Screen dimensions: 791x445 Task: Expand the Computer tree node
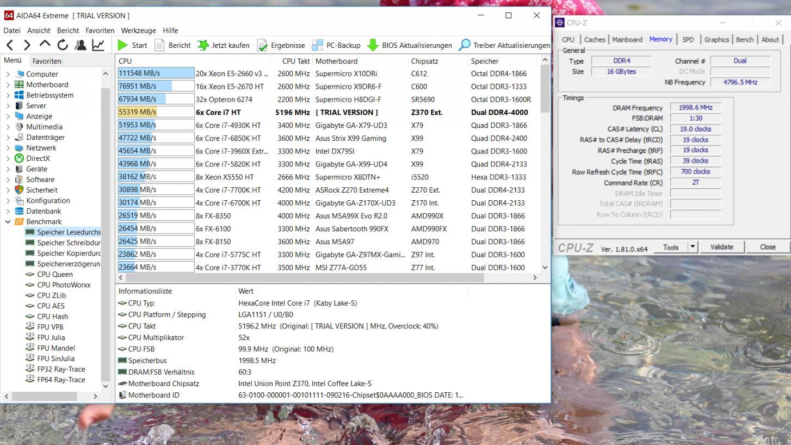8,74
